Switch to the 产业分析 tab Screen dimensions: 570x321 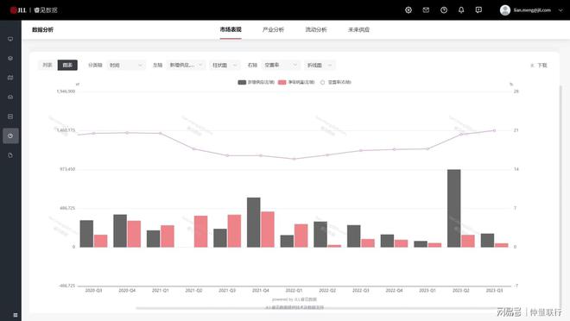(273, 30)
